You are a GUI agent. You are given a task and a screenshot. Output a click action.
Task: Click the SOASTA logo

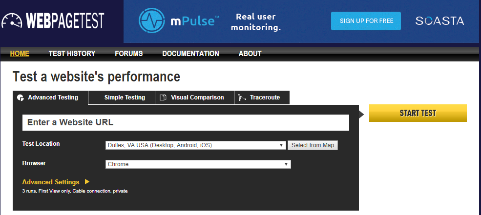coord(439,21)
